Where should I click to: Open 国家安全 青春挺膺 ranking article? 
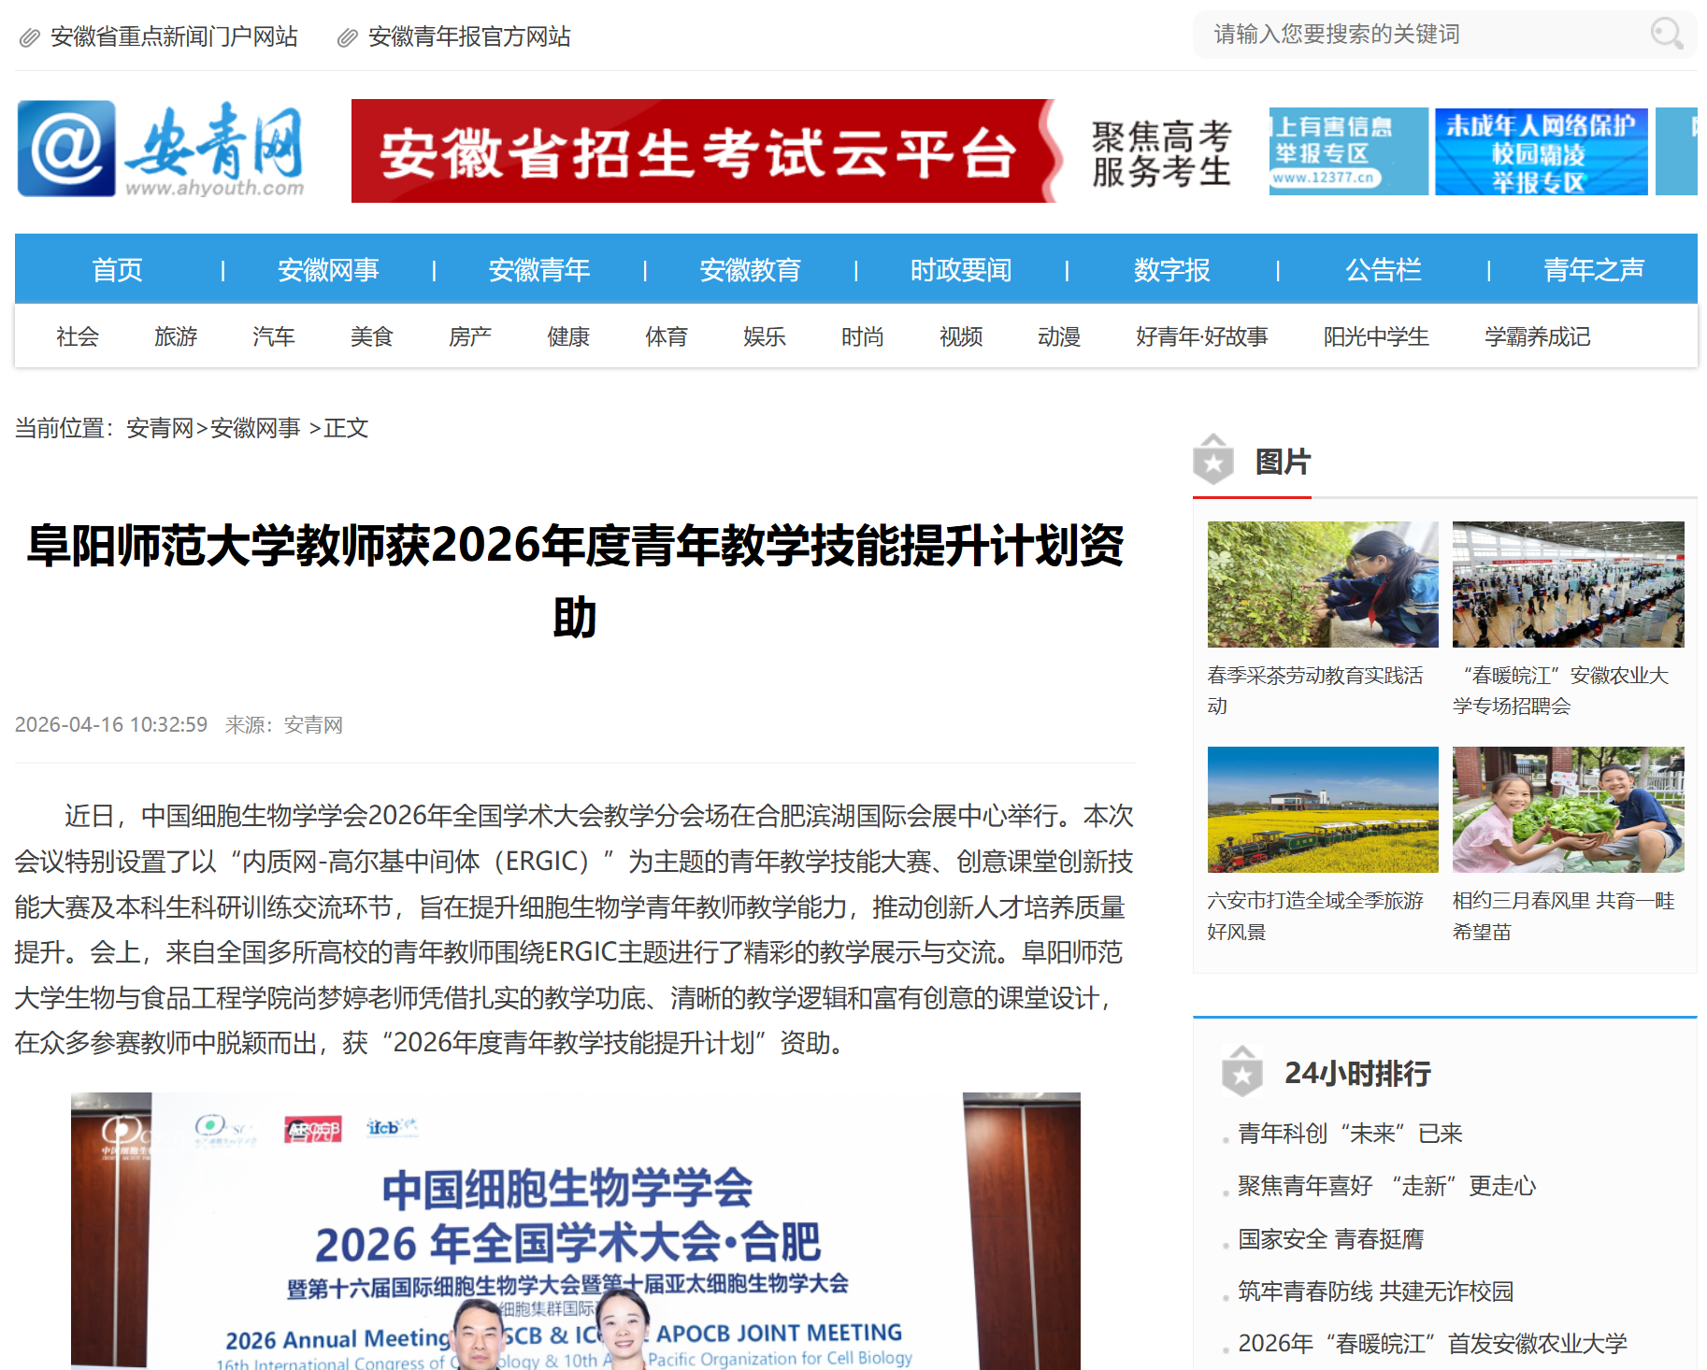coord(1330,1239)
